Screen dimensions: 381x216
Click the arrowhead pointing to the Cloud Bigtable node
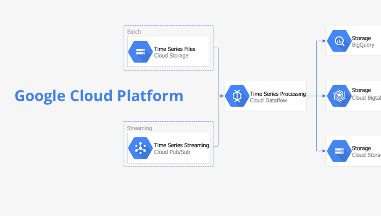324,96
